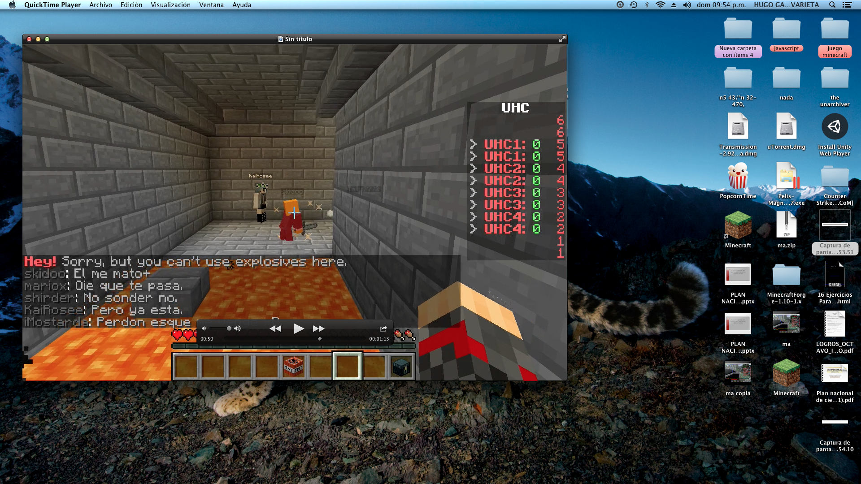Click the system volume menu bar icon

pos(687,5)
